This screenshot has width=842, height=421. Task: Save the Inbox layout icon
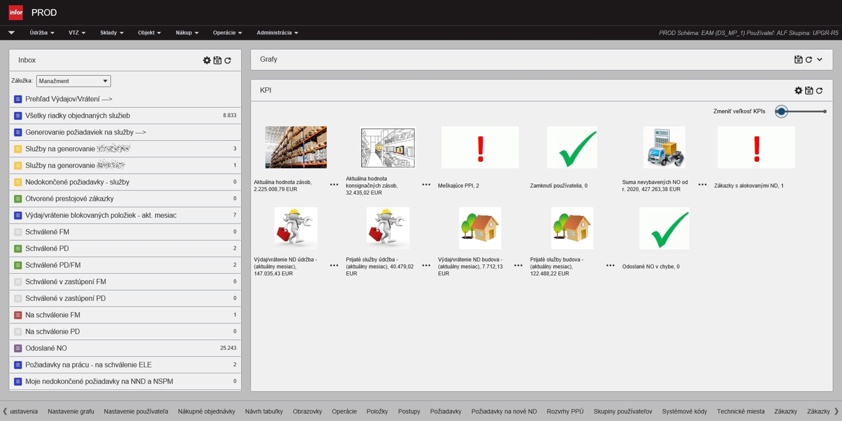pos(218,61)
